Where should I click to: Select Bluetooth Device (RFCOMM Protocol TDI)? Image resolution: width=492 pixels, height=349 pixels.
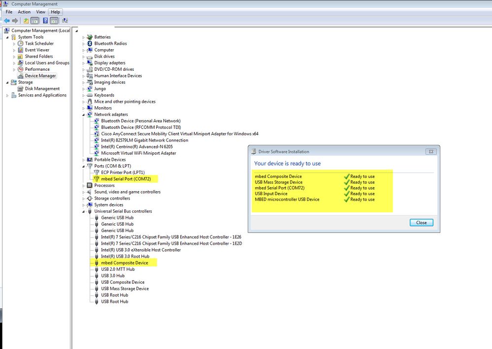141,127
